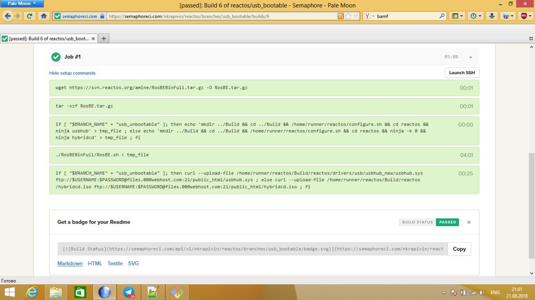Click Hide setup commands link
535x300 pixels.
(72, 73)
